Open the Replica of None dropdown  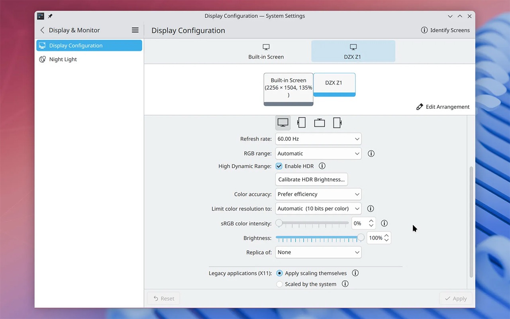318,252
